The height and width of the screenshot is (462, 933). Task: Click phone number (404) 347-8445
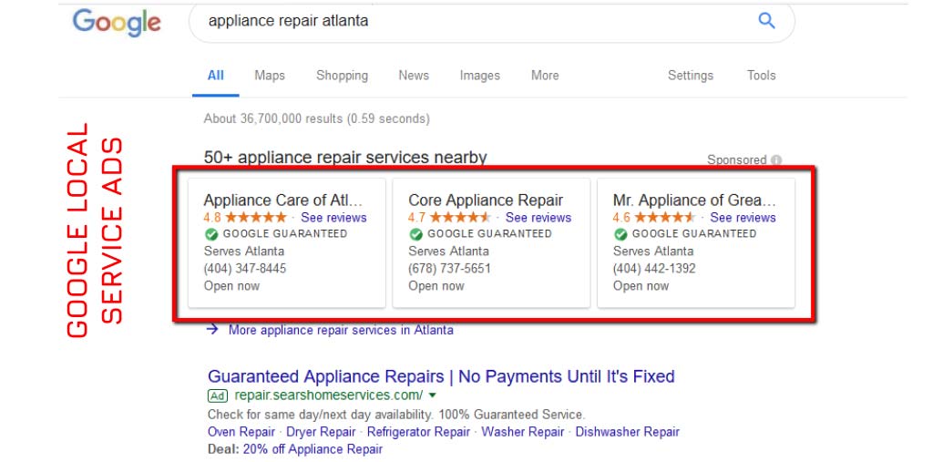pos(245,269)
